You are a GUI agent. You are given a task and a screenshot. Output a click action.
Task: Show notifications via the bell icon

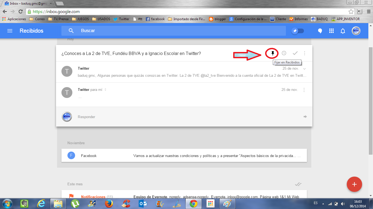(343, 31)
